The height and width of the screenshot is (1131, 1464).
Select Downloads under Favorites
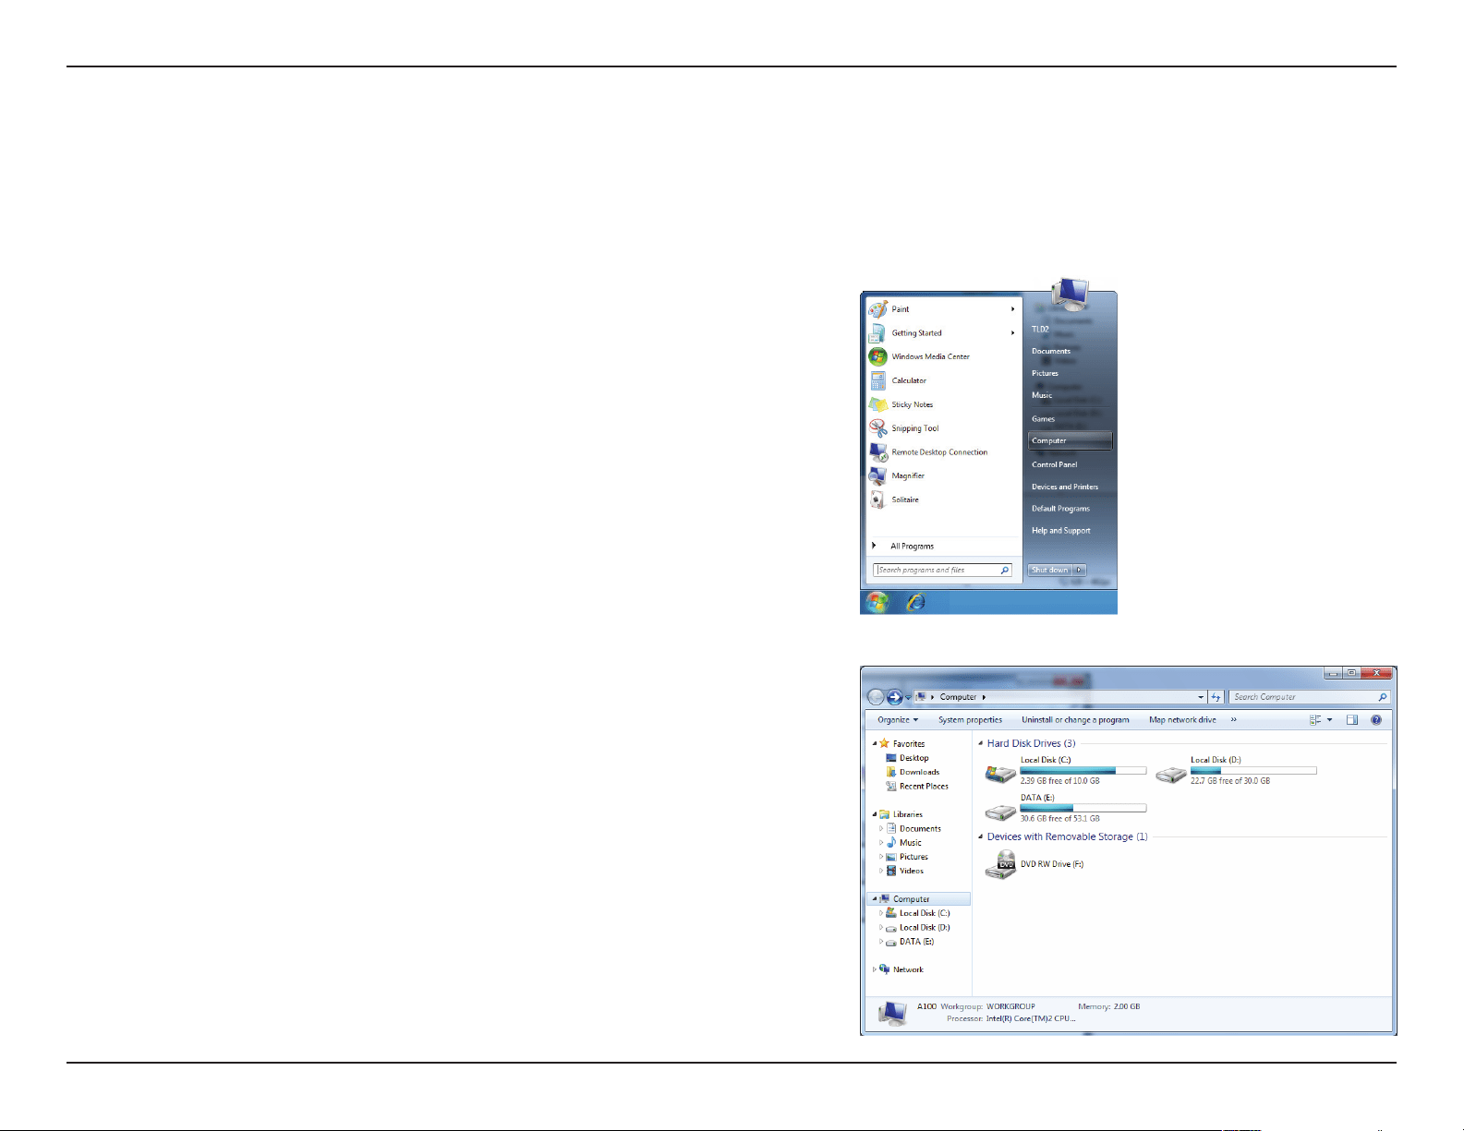pyautogui.click(x=919, y=772)
